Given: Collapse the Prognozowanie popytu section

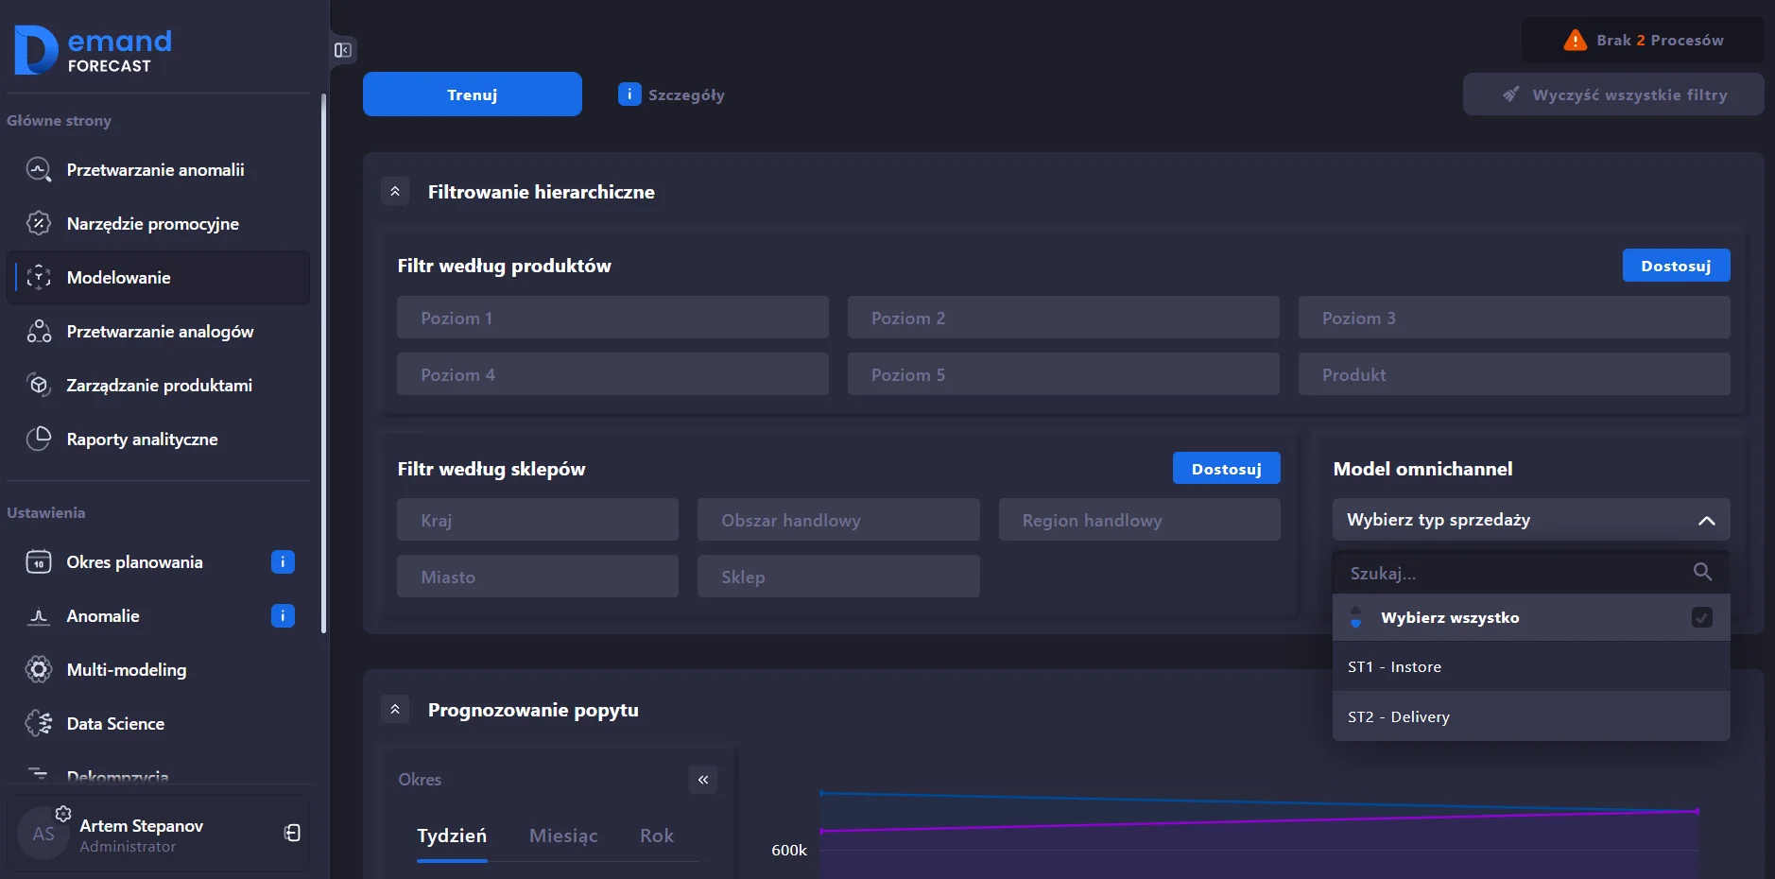Looking at the screenshot, I should (395, 710).
